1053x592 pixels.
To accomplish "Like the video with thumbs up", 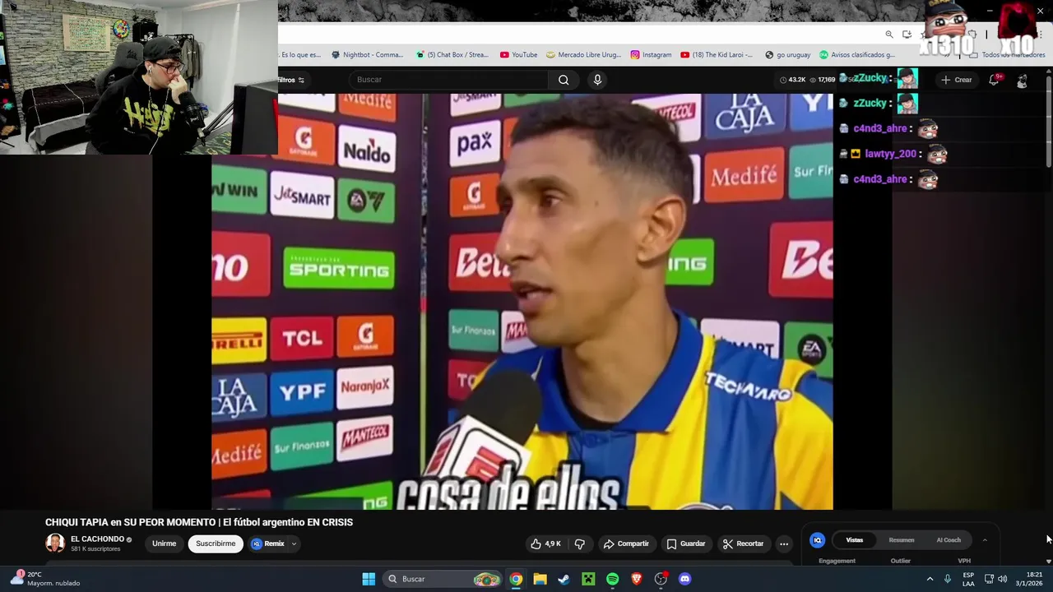I will (x=545, y=543).
